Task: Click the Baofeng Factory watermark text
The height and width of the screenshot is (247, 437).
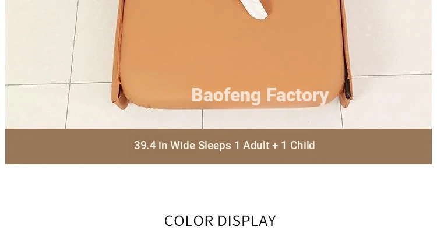Action: coord(260,96)
